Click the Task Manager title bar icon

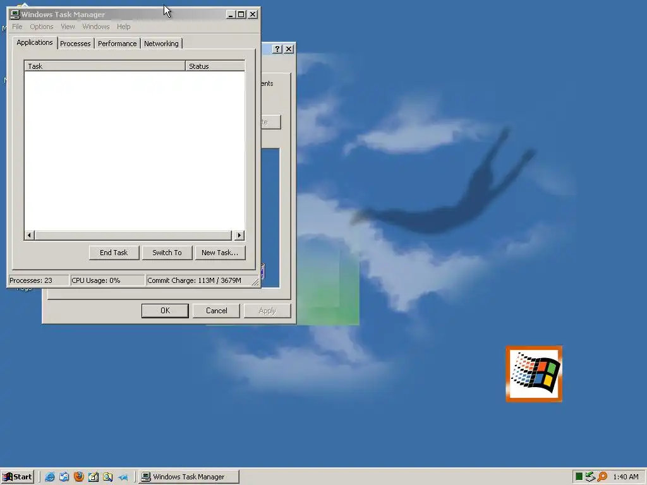[15, 15]
